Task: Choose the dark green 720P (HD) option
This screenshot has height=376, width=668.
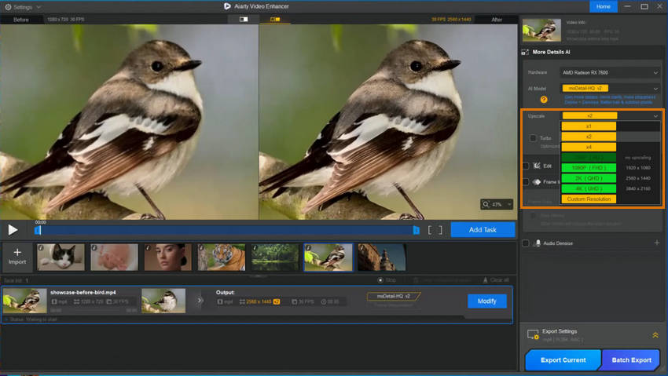Action: coord(589,157)
